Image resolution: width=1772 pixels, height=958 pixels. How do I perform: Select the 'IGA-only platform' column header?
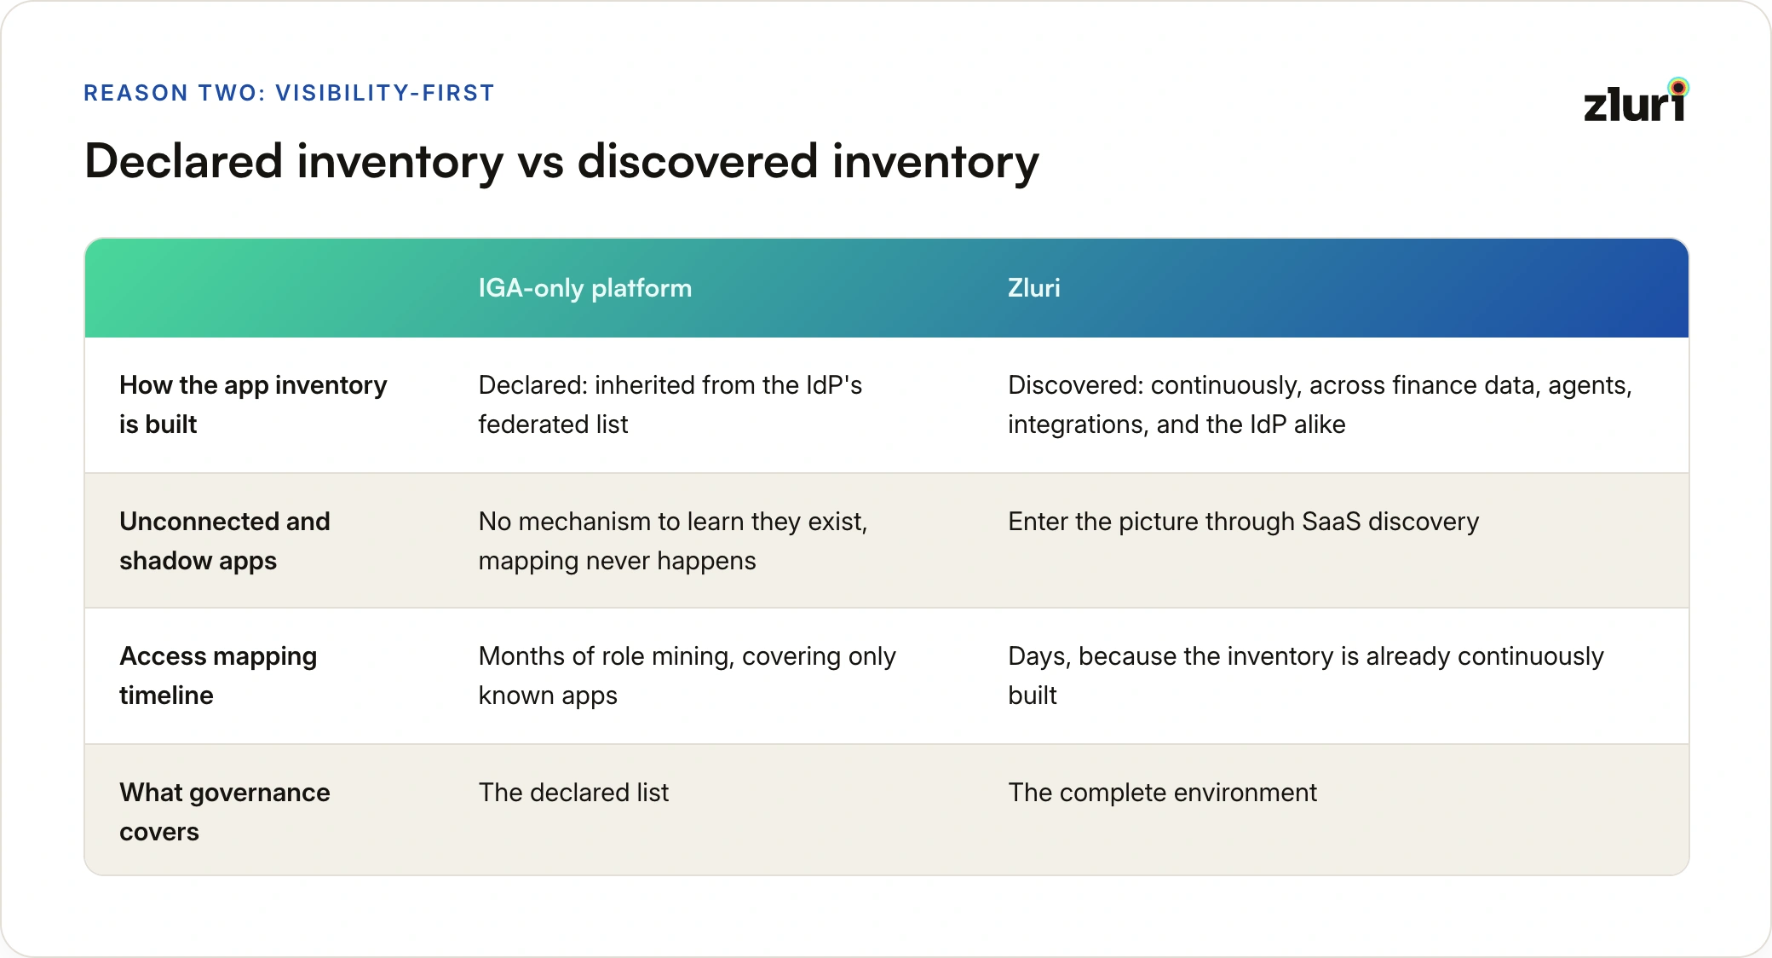click(x=584, y=288)
